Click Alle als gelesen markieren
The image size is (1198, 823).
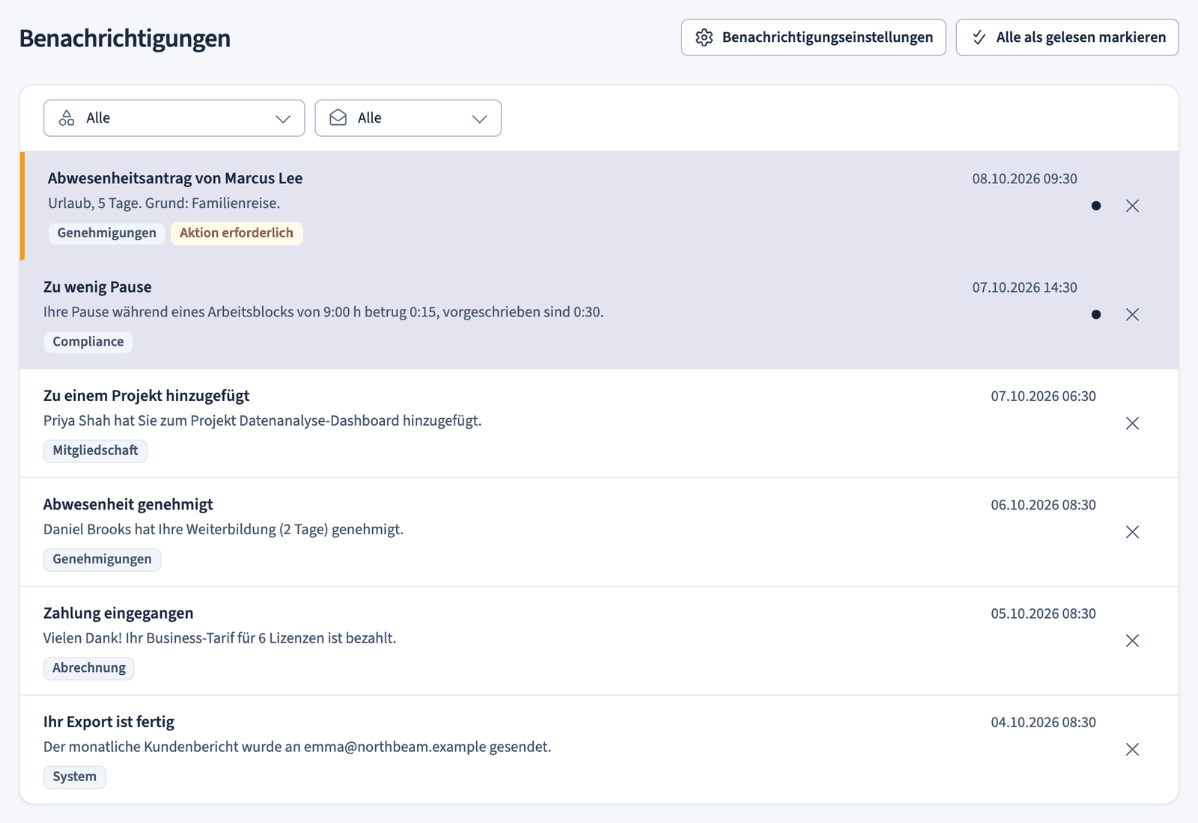coord(1067,37)
